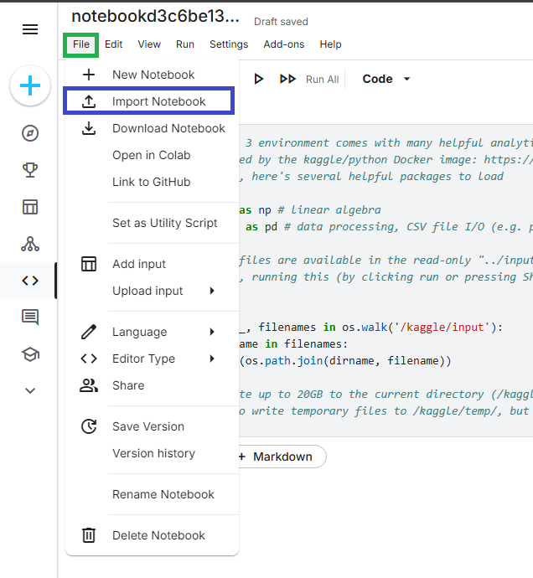Open the Discussions chat icon in sidebar

[x=30, y=317]
